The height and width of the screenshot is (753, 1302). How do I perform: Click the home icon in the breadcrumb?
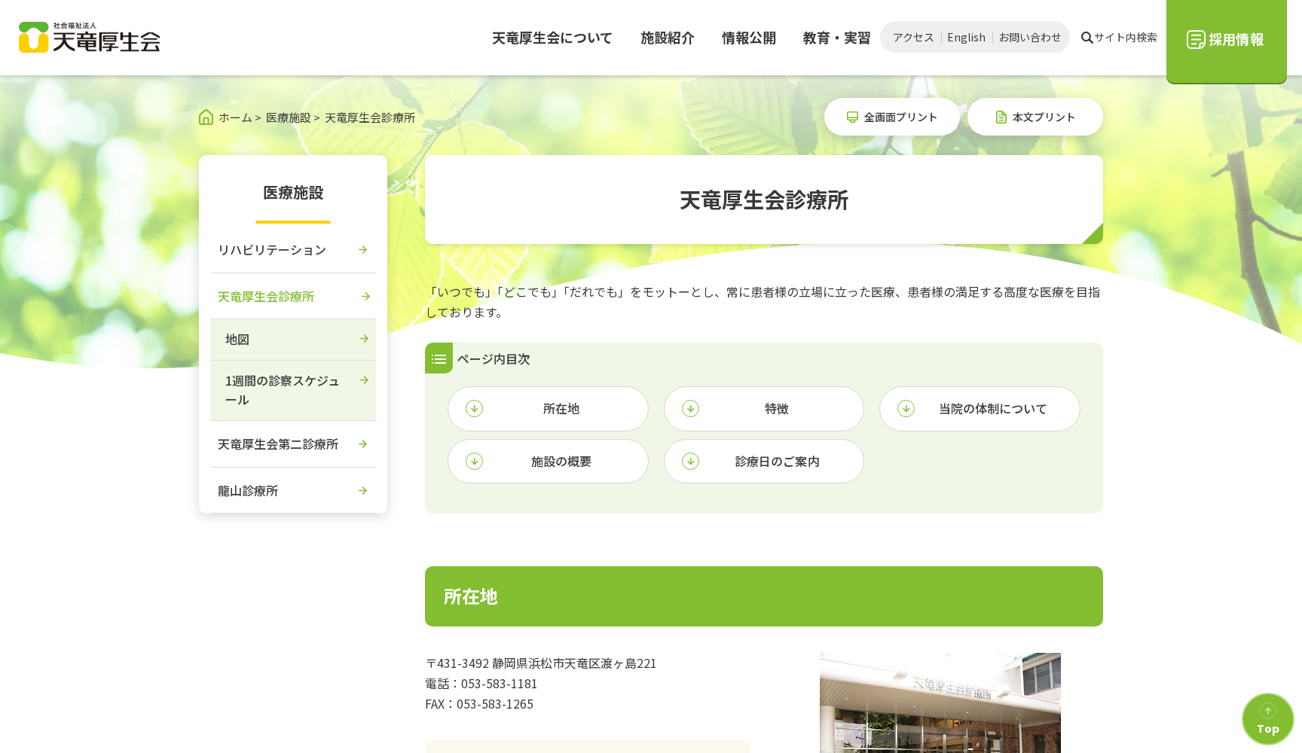[206, 117]
